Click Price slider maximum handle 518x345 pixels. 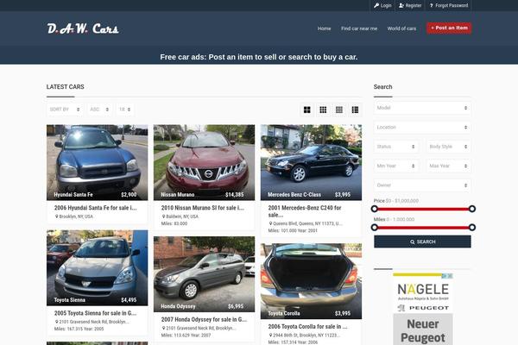[x=472, y=209]
